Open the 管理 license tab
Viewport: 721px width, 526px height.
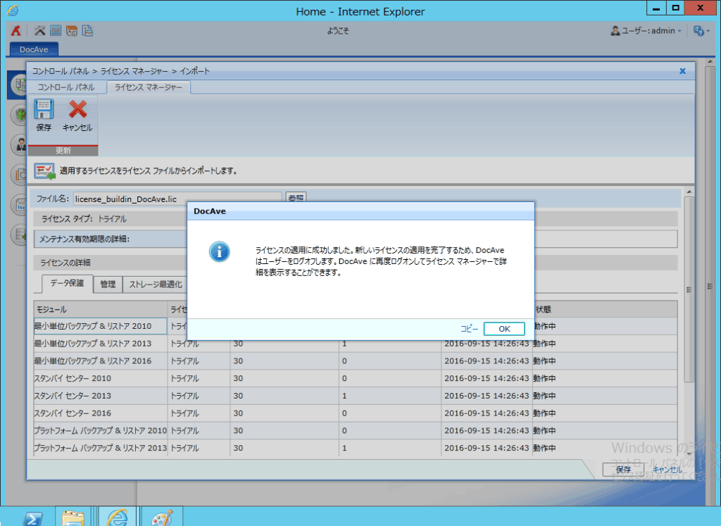[x=108, y=284]
